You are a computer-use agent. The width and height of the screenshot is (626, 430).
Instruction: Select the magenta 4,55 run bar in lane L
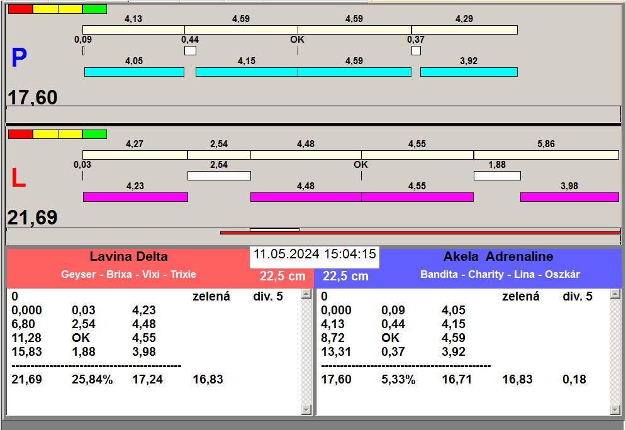click(417, 197)
